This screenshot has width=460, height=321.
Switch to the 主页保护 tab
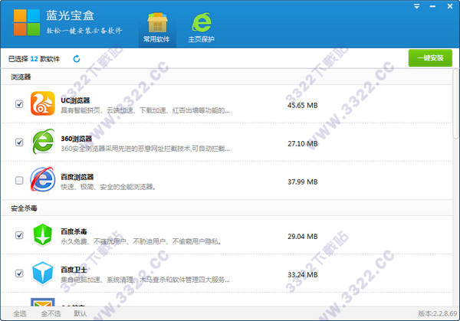(201, 28)
